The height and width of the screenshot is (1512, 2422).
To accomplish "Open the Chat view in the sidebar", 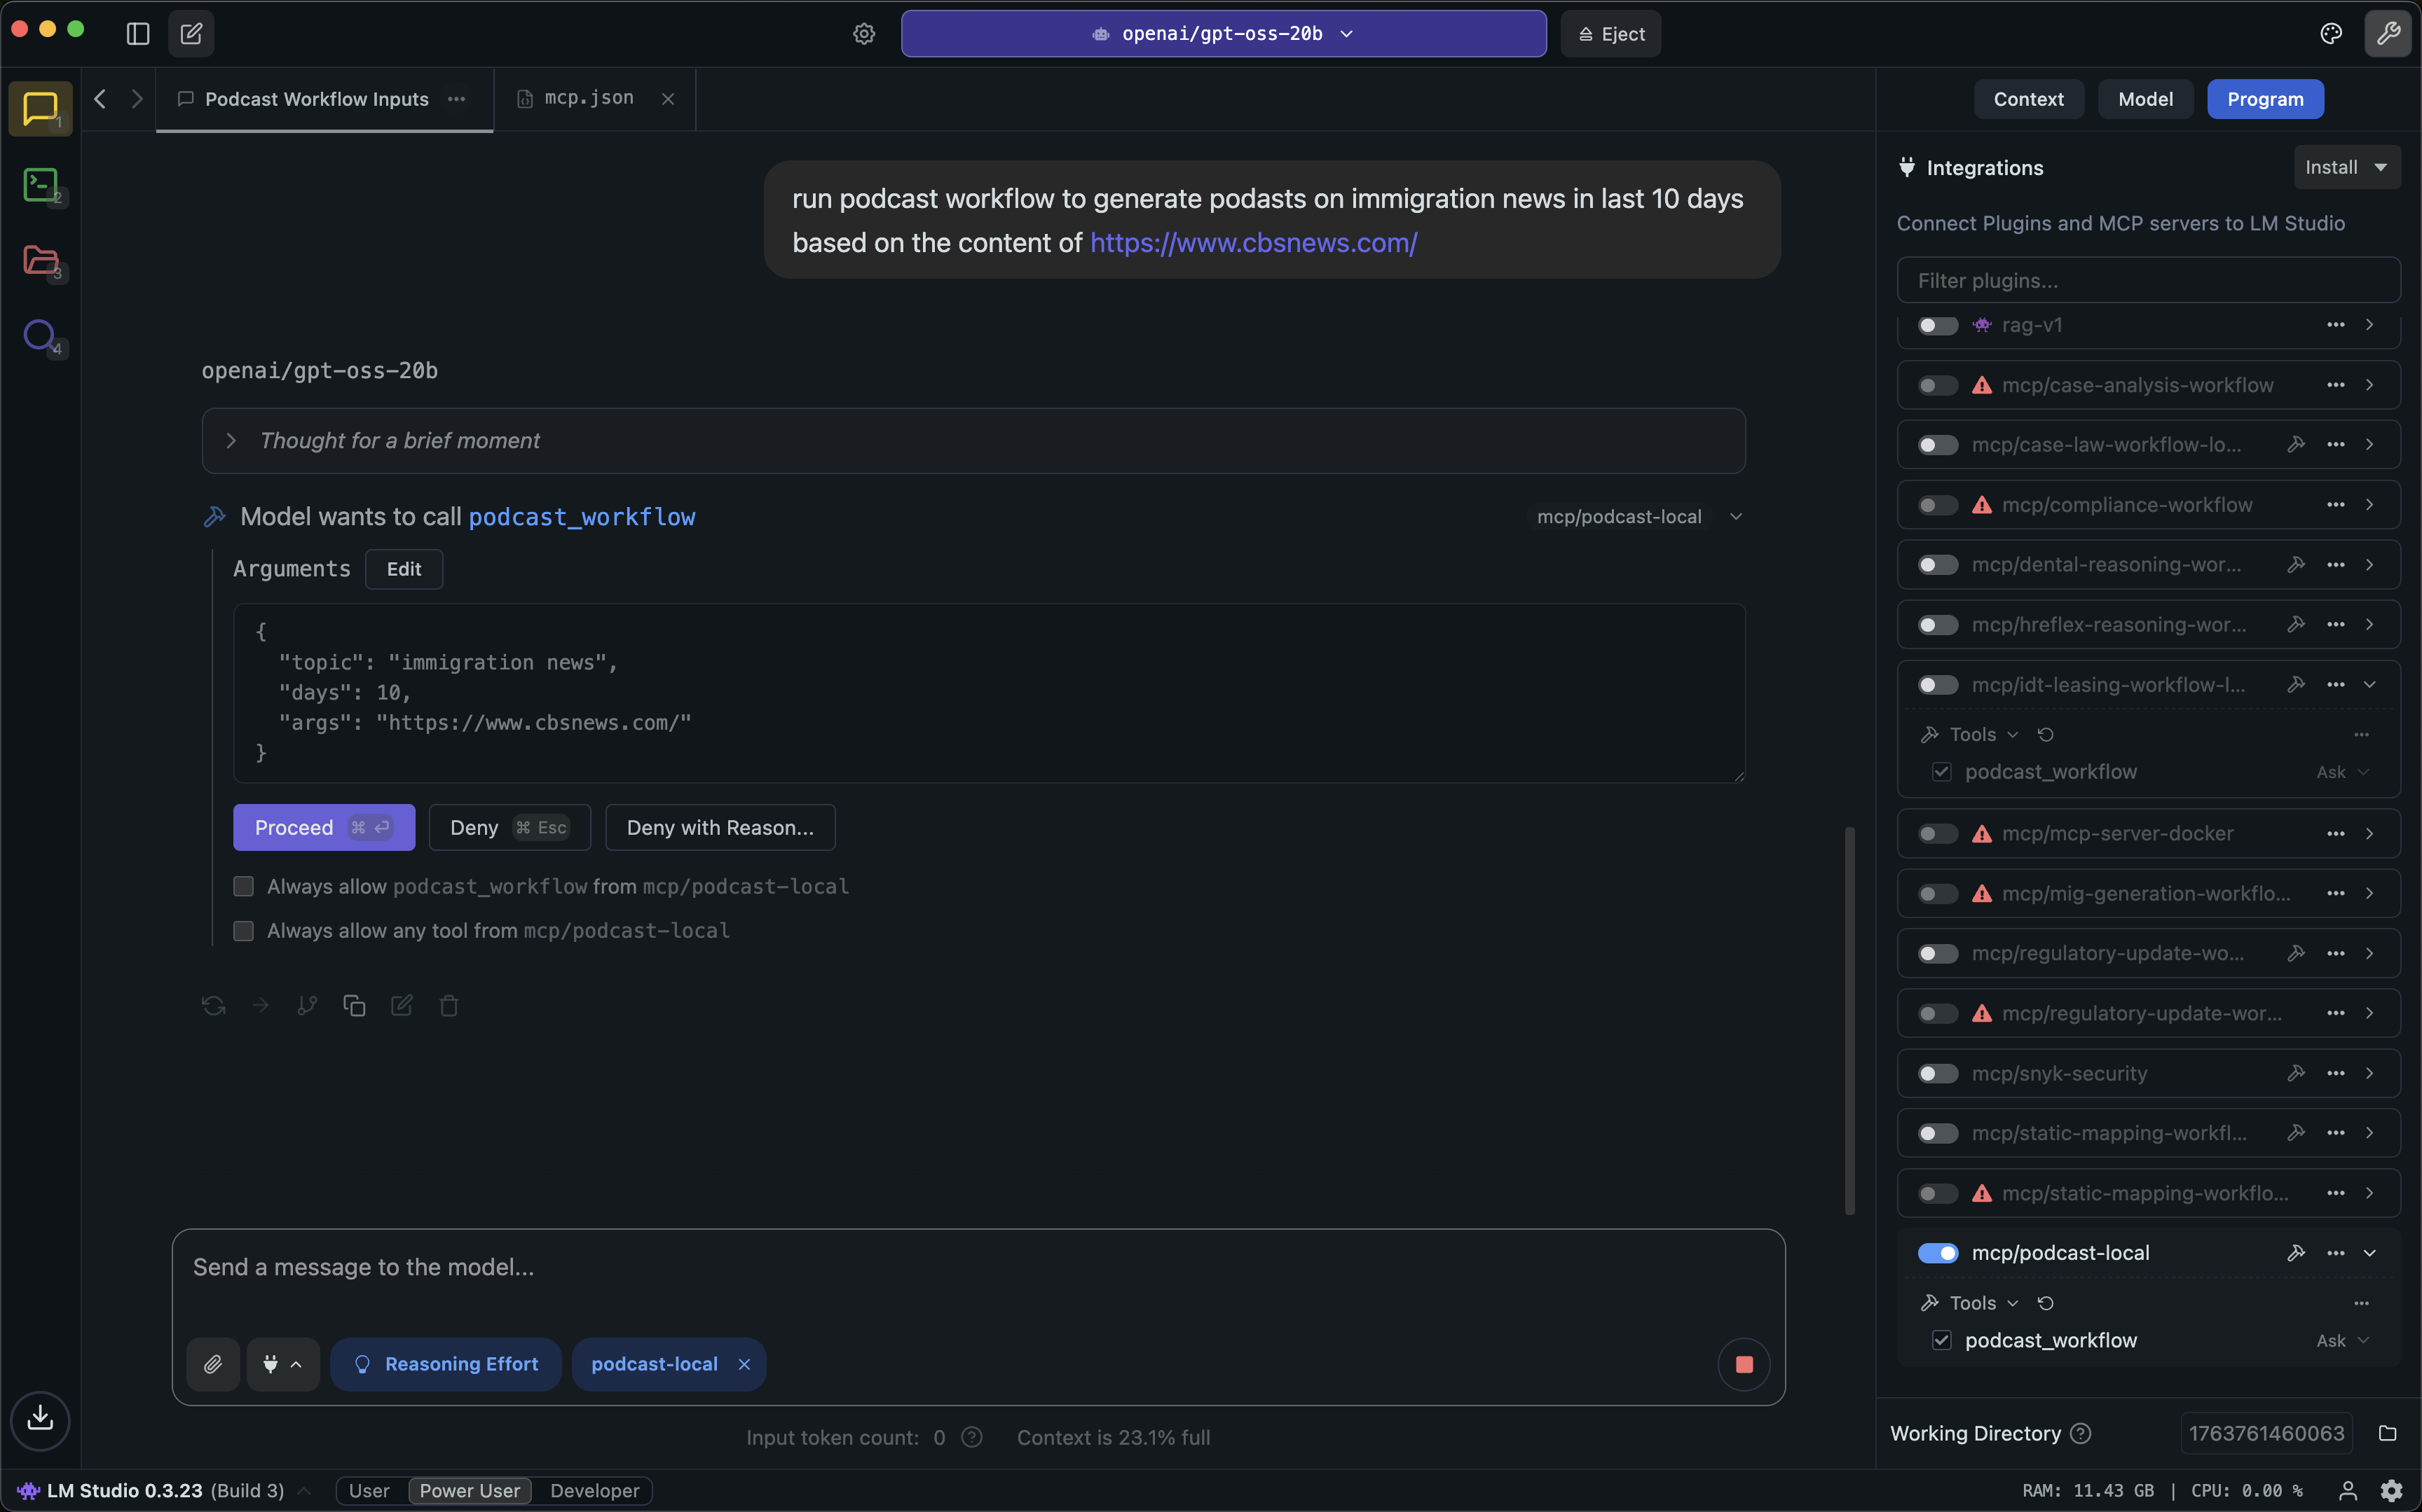I will pos(40,108).
